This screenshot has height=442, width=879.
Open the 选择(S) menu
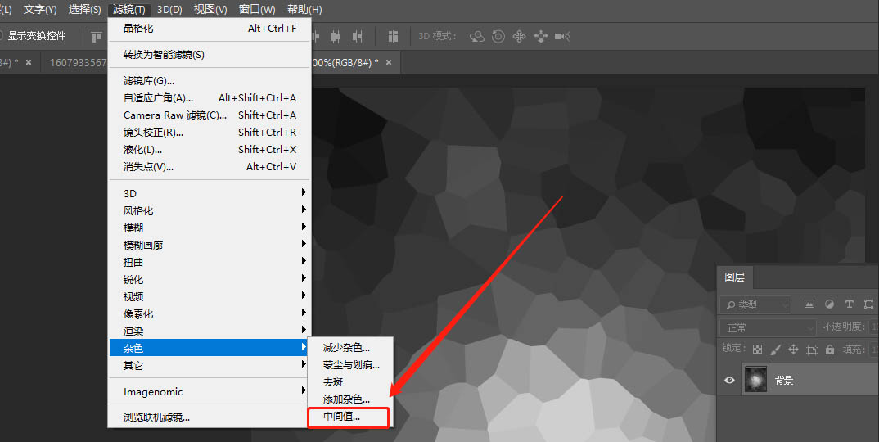point(84,10)
